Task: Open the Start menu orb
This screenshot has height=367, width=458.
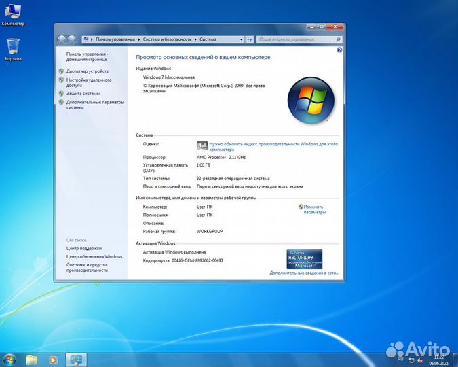Action: click(9, 360)
